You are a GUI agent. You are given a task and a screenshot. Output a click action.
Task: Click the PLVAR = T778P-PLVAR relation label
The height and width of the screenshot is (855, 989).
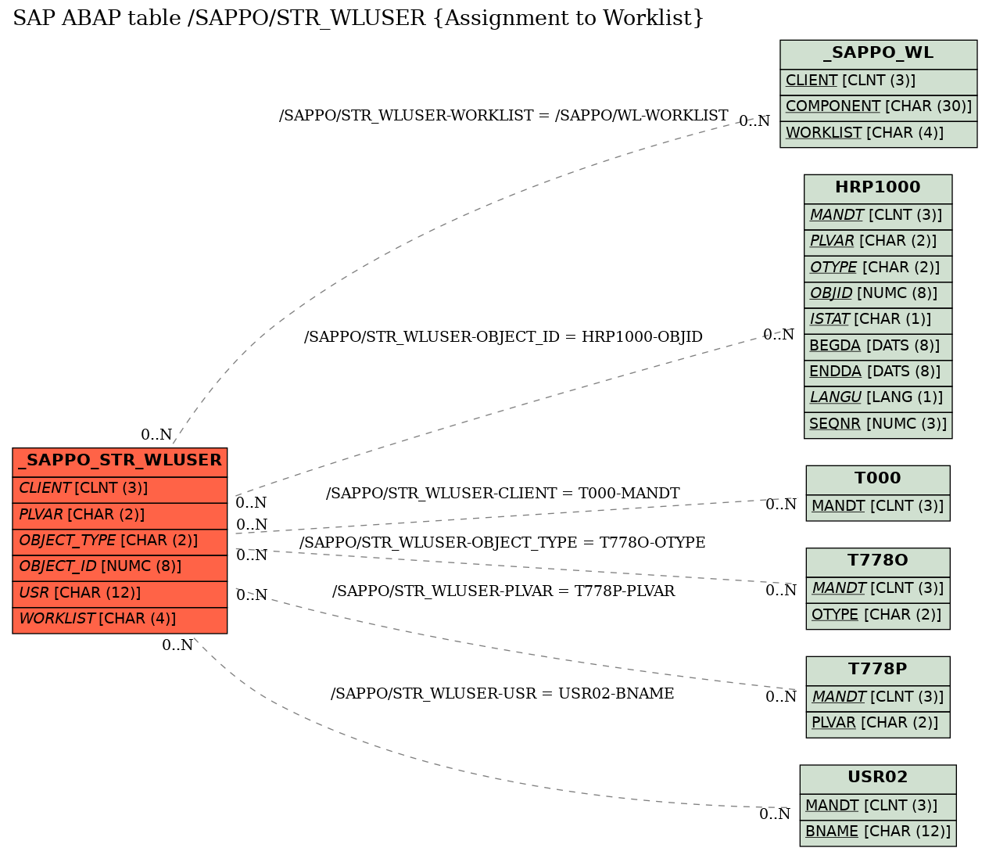point(503,591)
